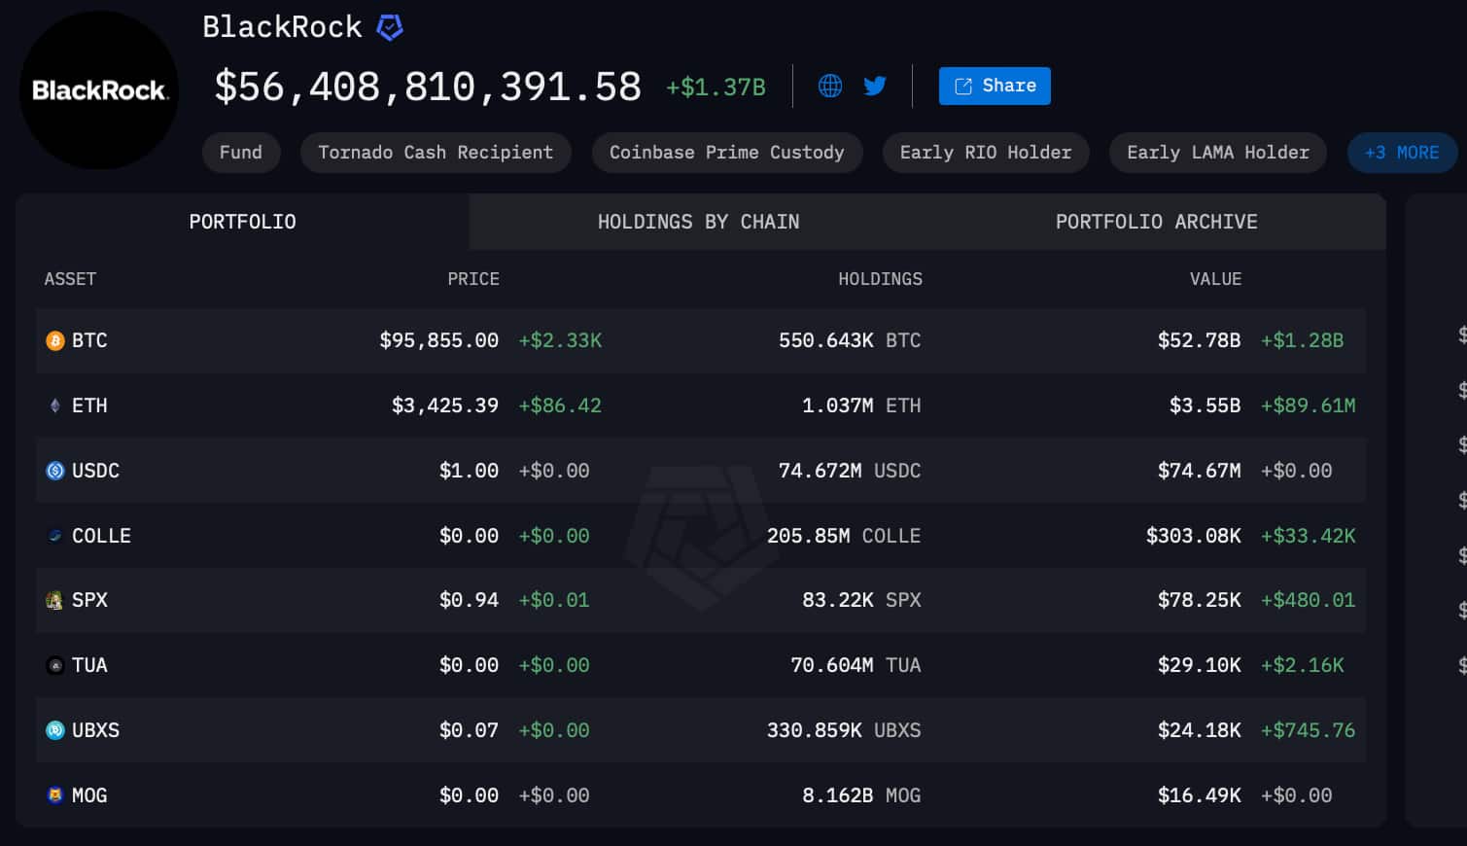1467x846 pixels.
Task: Select the PORTFOLIO tab
Action: coord(242,222)
